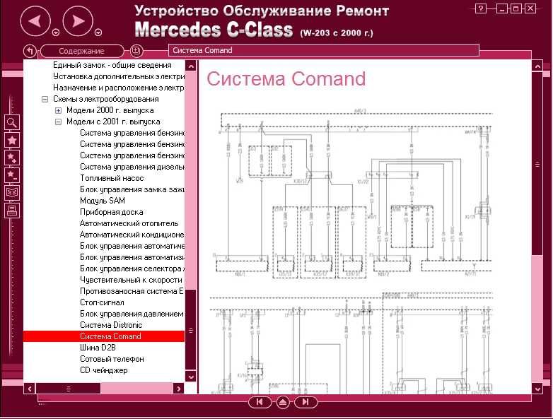This screenshot has width=553, height=419.
Task: Select Установка дополнительных электри... item
Action: 119,76
